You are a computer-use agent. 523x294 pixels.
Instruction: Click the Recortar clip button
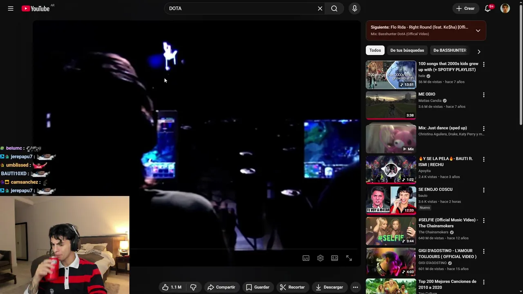tap(292, 287)
